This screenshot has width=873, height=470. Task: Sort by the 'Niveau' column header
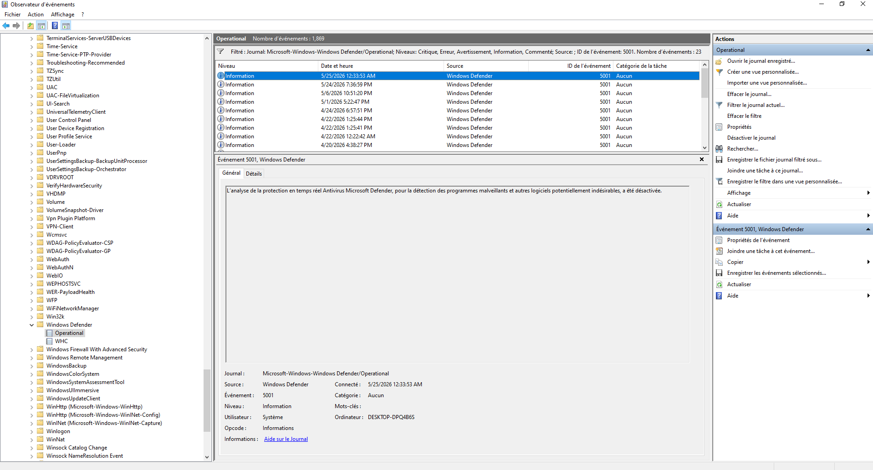click(x=266, y=66)
